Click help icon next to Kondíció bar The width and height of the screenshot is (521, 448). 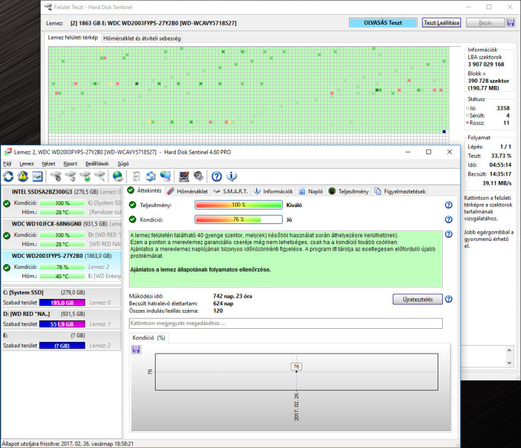[449, 219]
